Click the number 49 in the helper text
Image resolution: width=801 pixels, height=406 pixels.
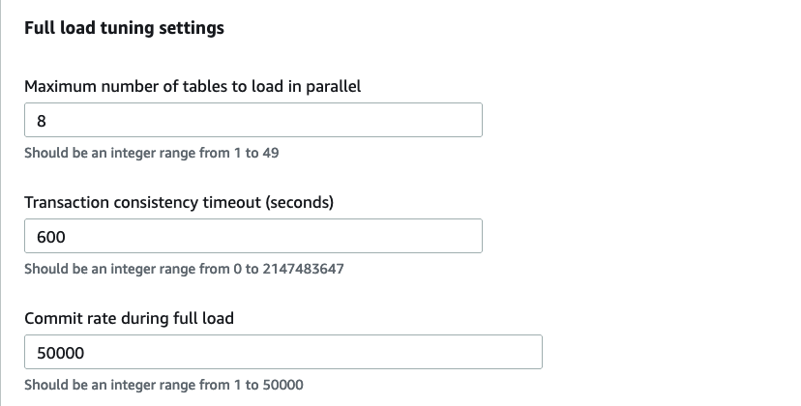click(271, 153)
